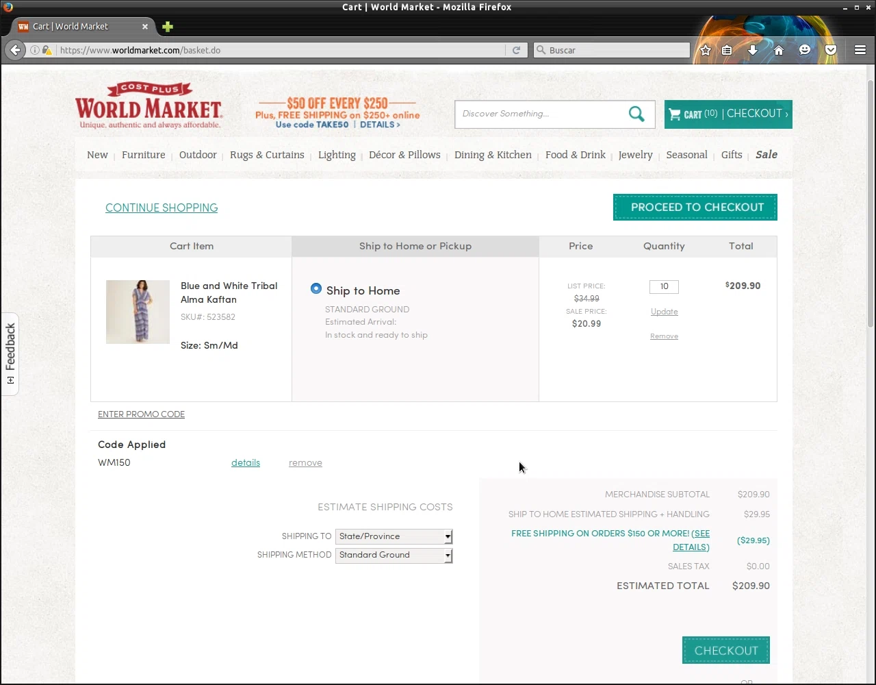Click the header Checkout link
The width and height of the screenshot is (876, 685).
(757, 114)
